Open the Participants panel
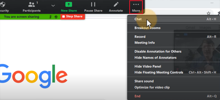The width and height of the screenshot is (220, 100). 32,7
